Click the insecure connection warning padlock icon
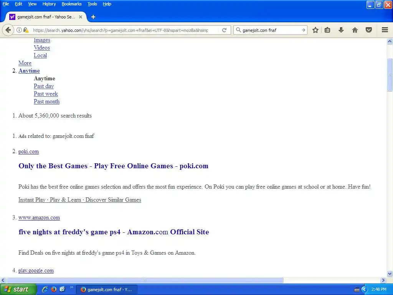 click(x=26, y=30)
